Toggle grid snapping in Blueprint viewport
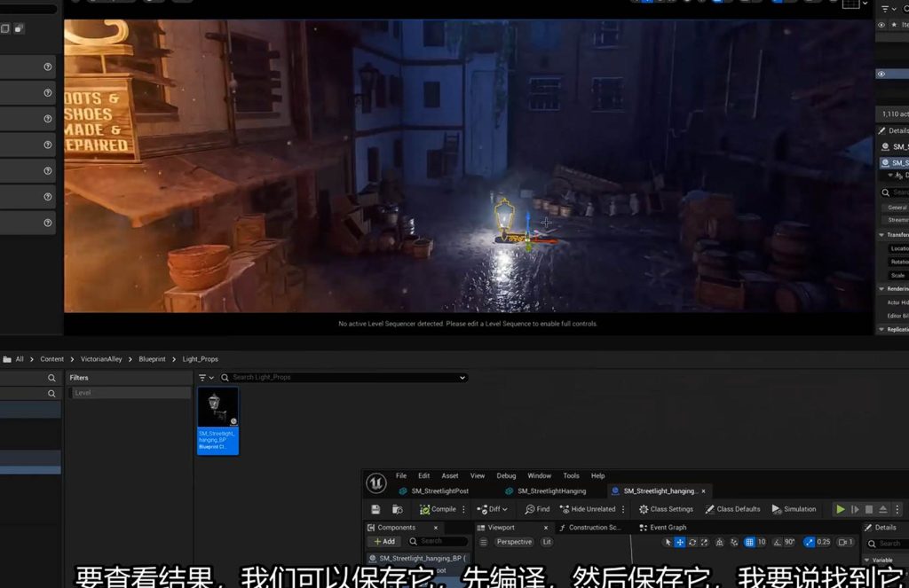 750,542
